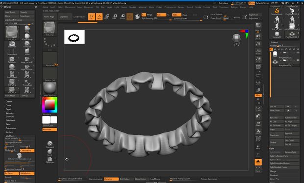Open the Stroke menu
Viewport: 304px width, 183px height.
[x=198, y=7]
